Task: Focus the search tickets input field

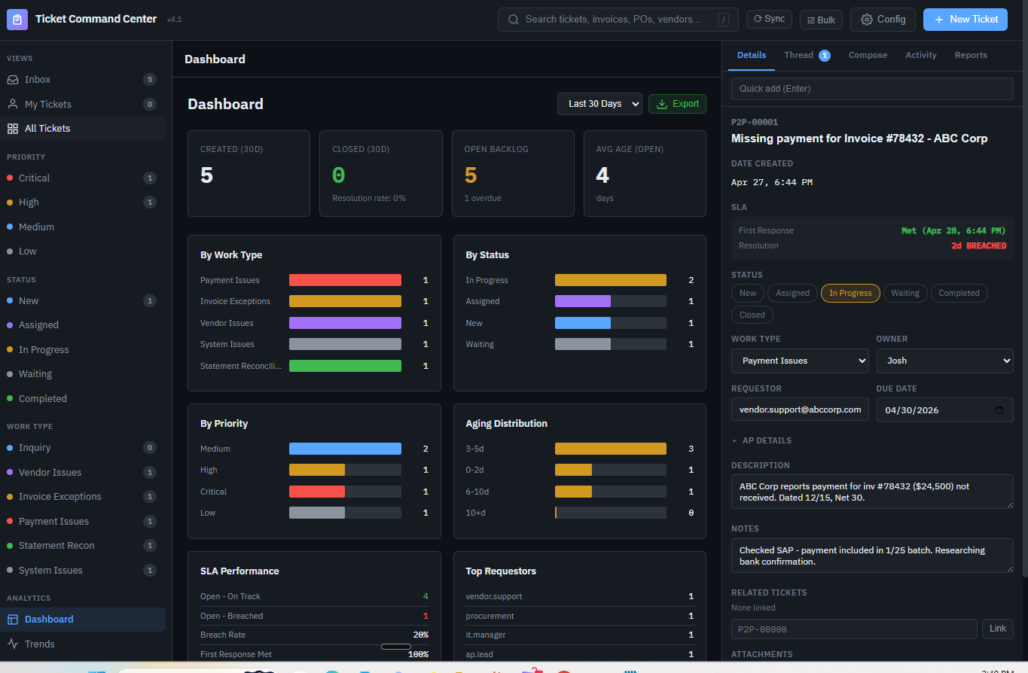Action: tap(619, 20)
